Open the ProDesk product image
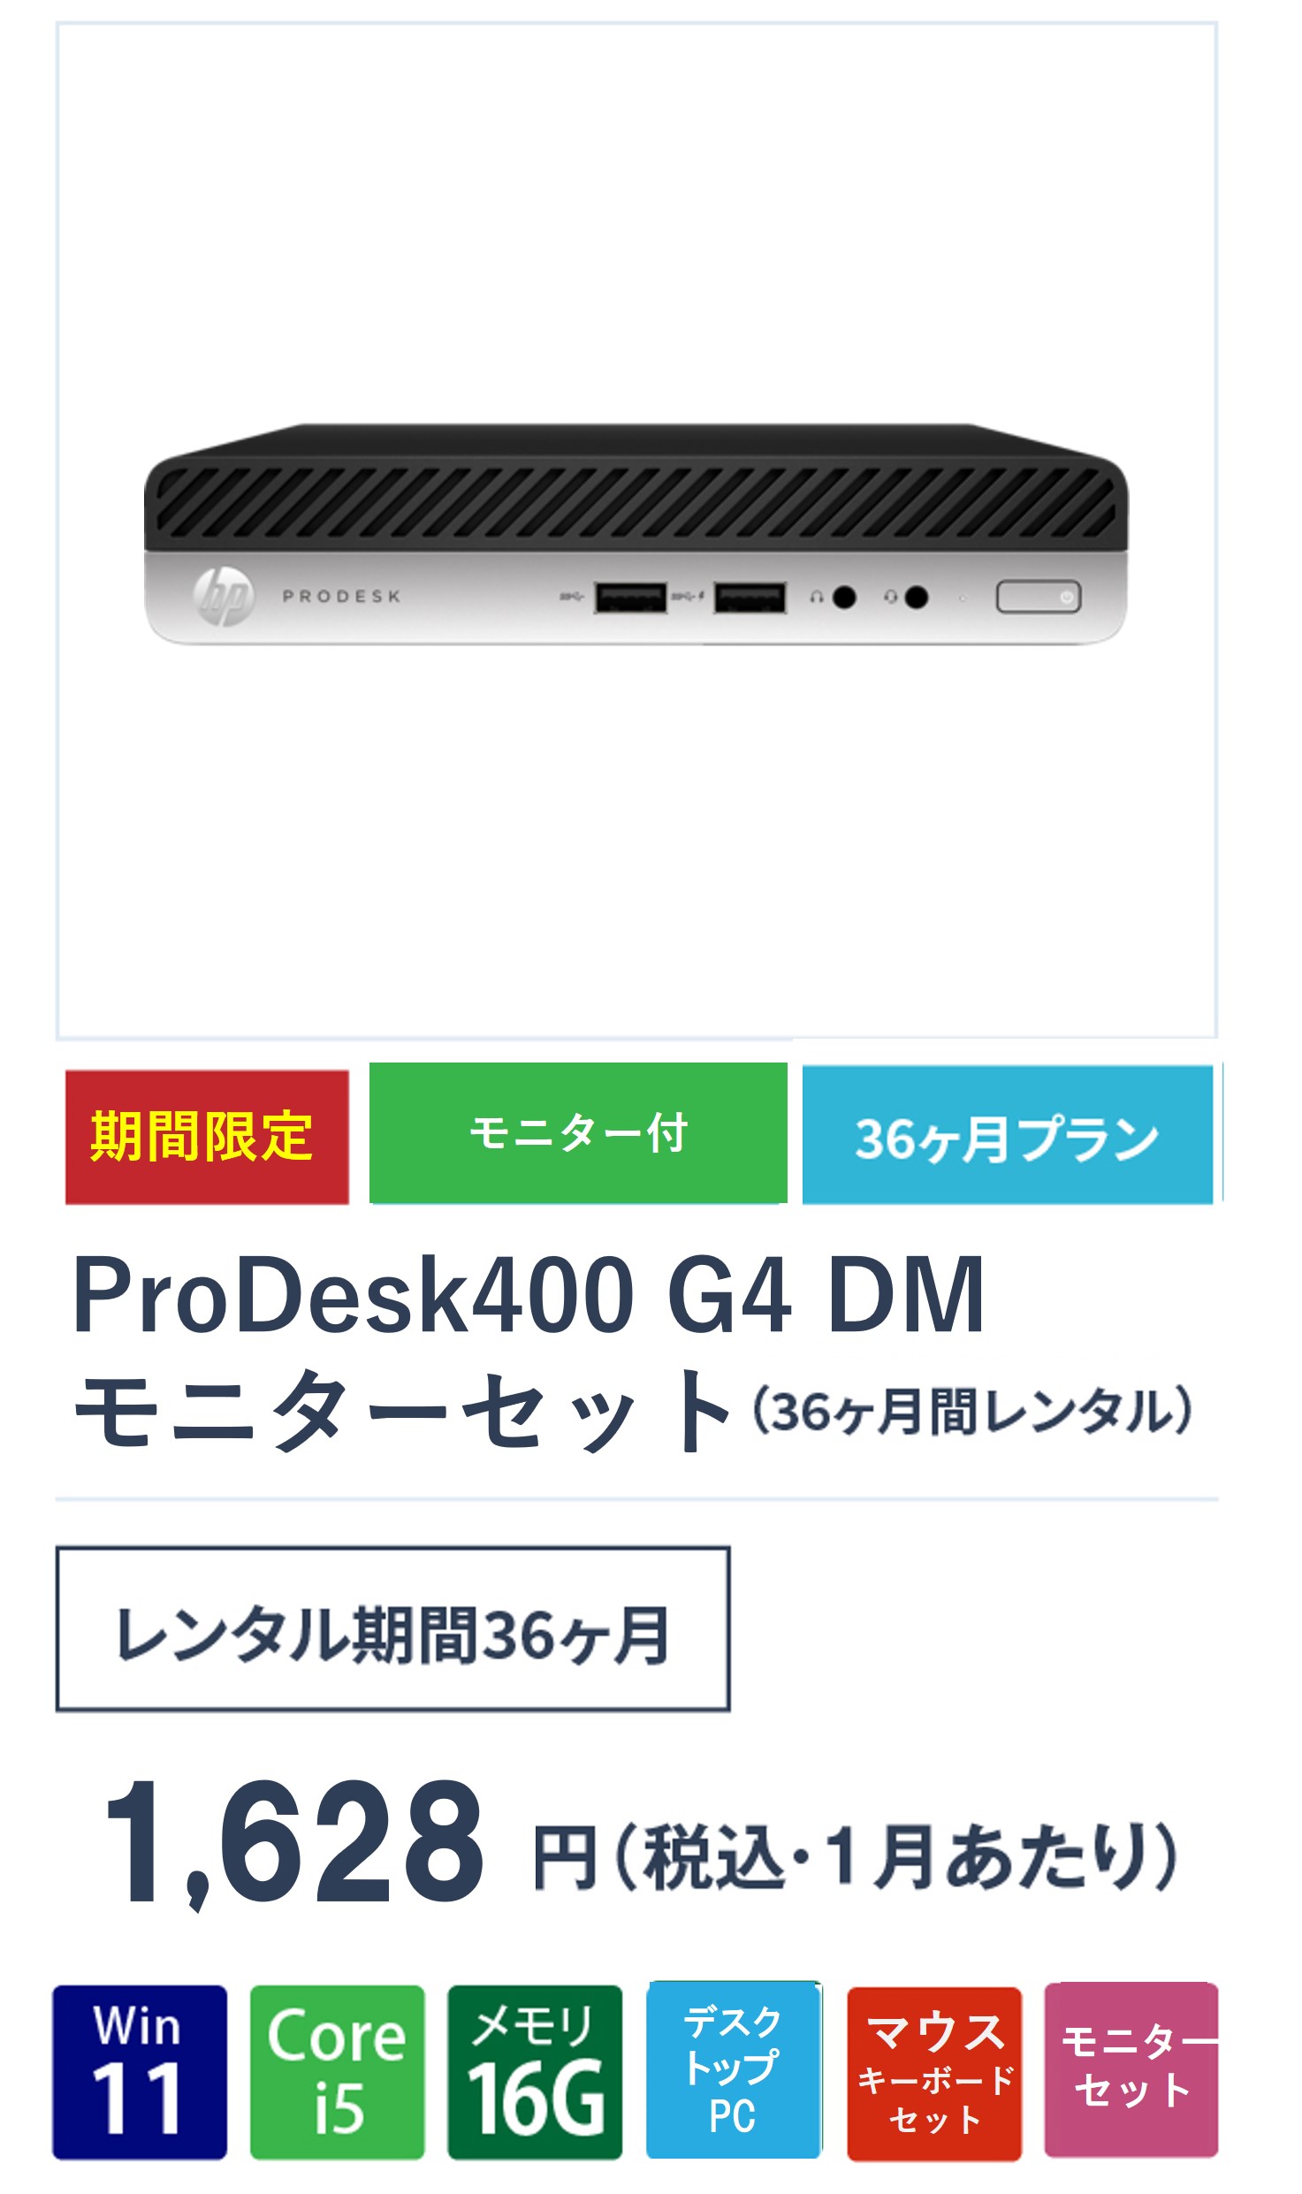 coord(636,530)
